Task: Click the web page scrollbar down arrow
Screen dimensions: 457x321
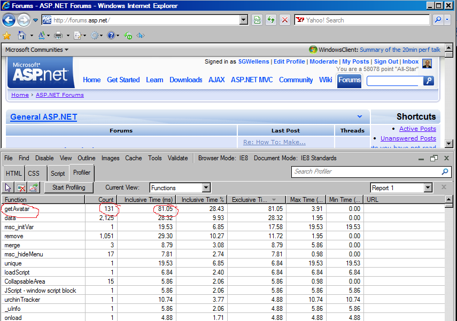Action: click(x=449, y=143)
